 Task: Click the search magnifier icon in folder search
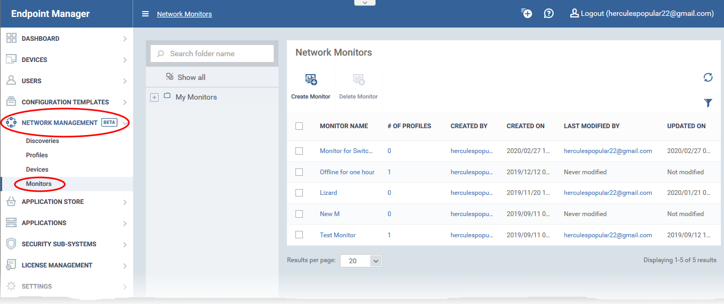161,53
